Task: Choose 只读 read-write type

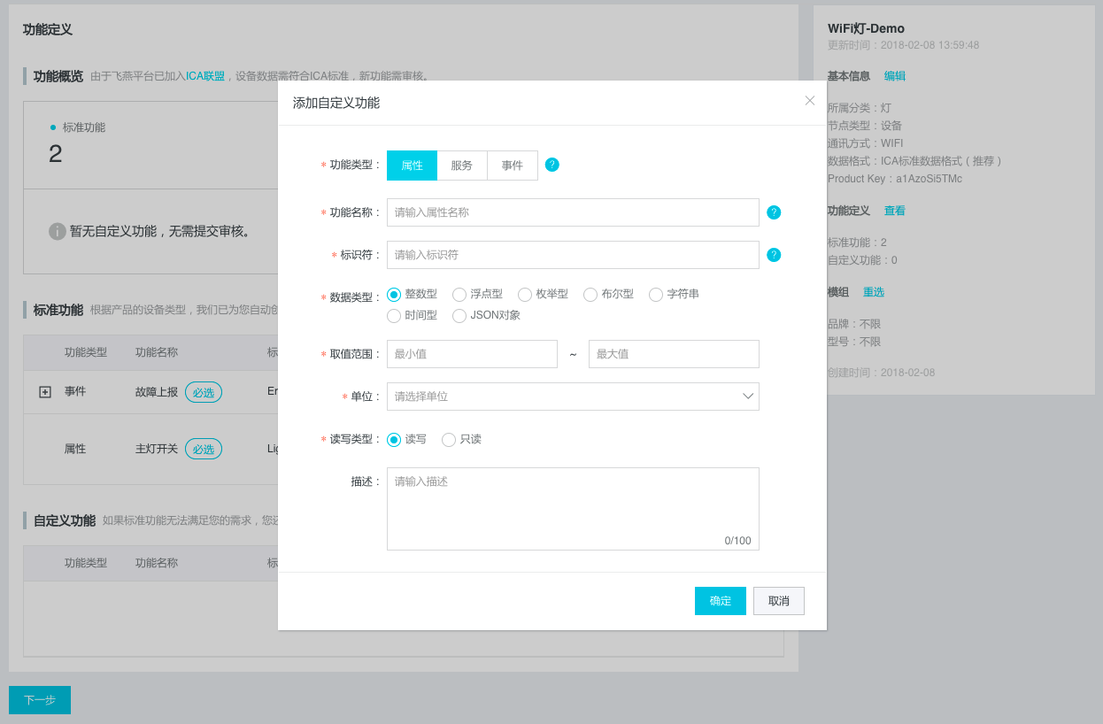Action: tap(449, 440)
